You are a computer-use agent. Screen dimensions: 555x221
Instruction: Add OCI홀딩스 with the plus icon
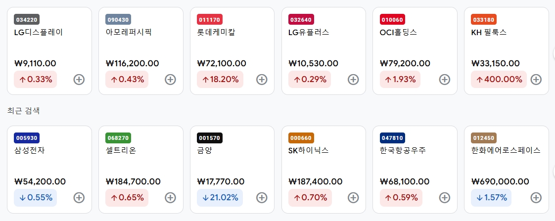pos(445,80)
